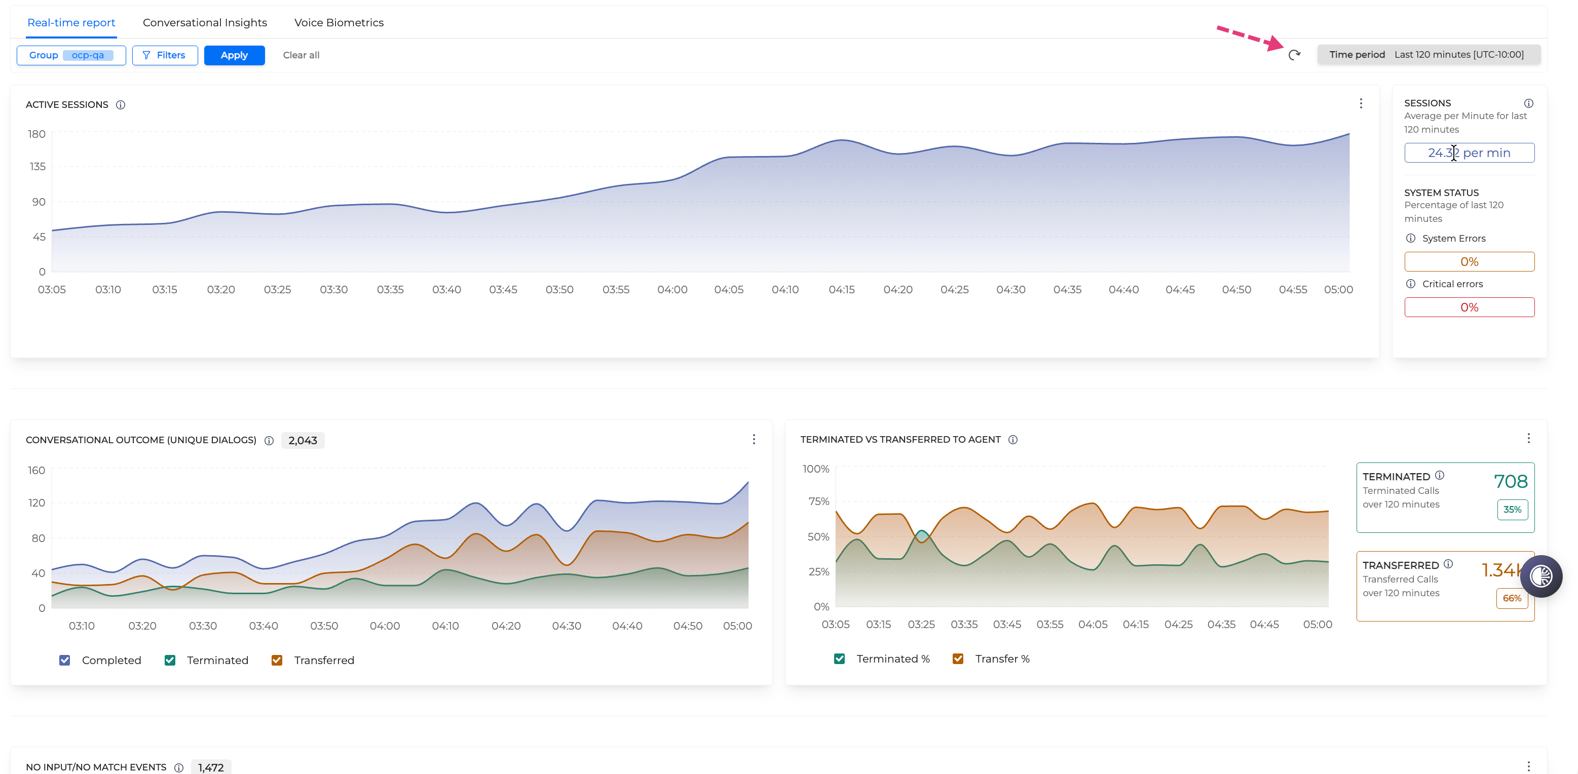Screen dimensions: 1578x774
Task: Click the Terminated card info icon
Action: click(1440, 475)
